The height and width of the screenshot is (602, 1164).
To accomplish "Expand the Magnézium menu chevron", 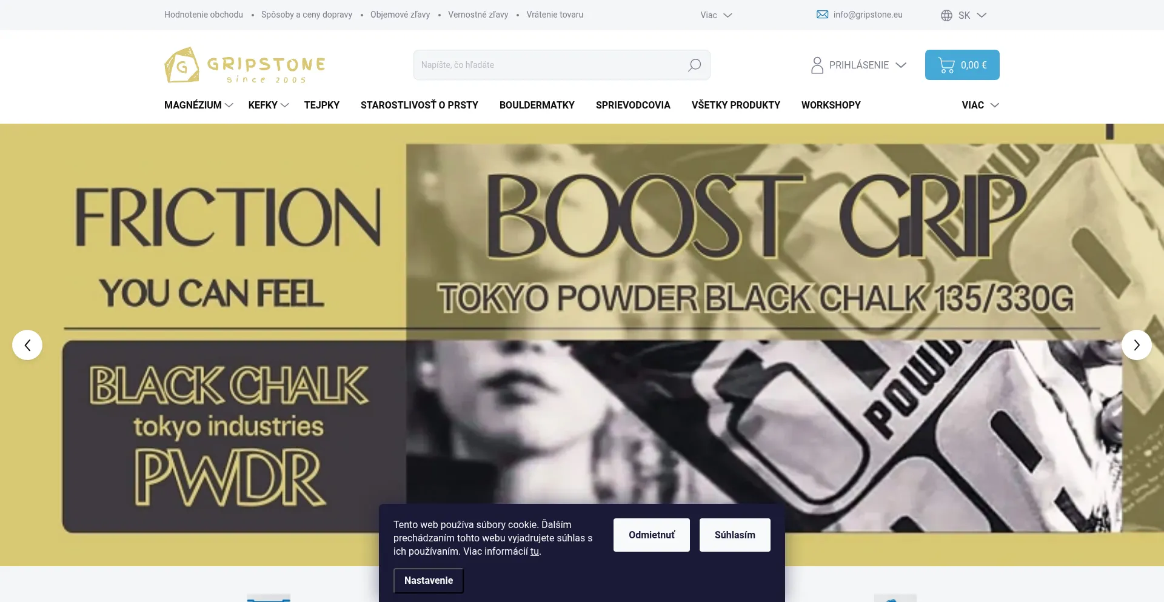I will [229, 105].
